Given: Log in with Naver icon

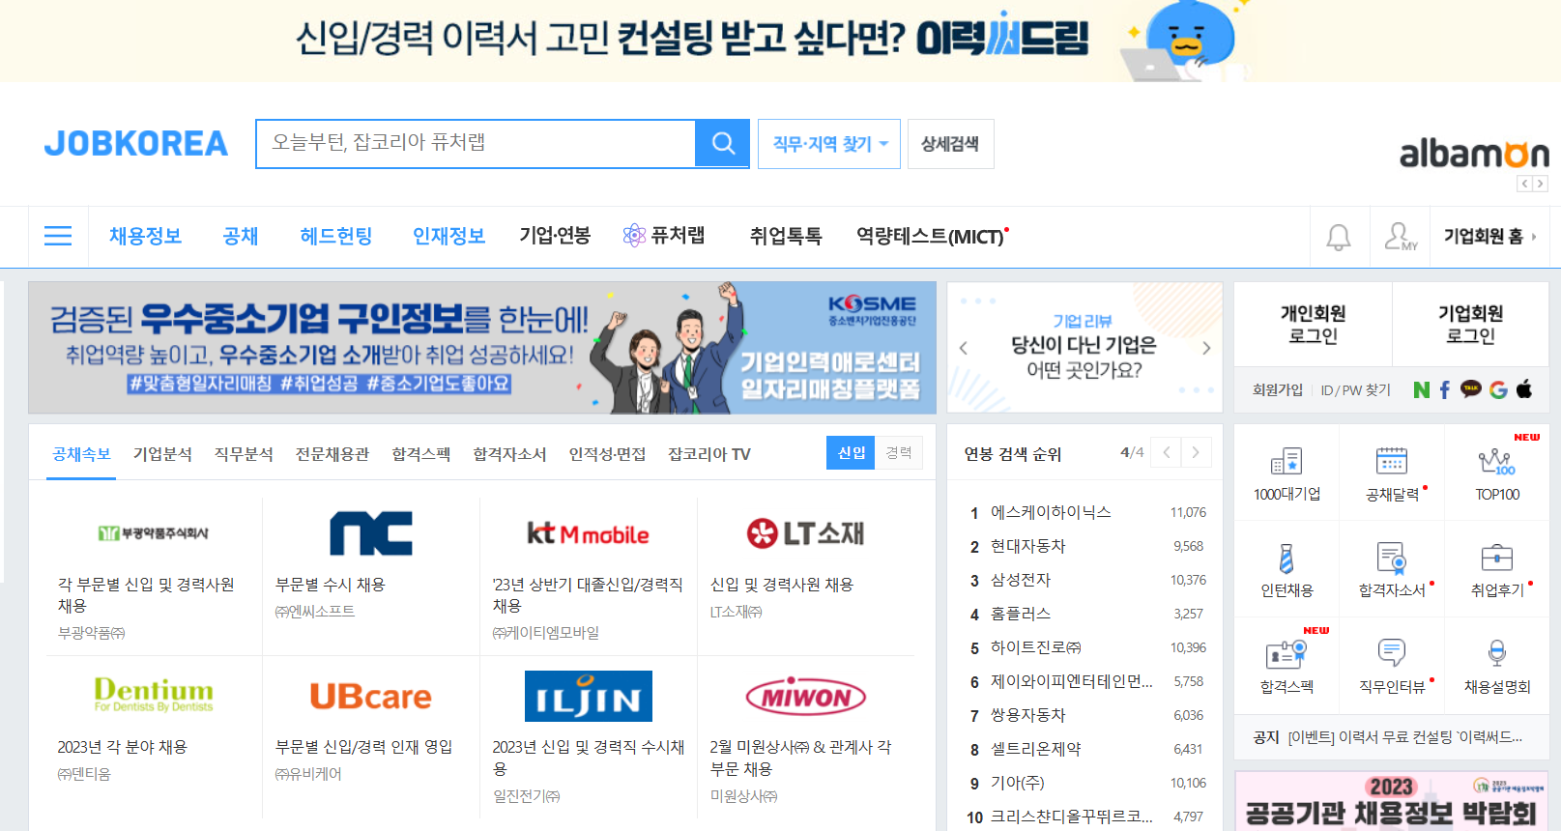Looking at the screenshot, I should 1421,389.
